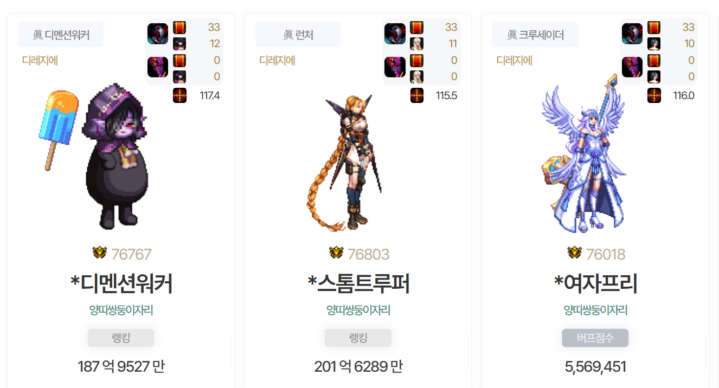Screen dimensions: 719x388
Task: Click the purple dragon raid icon in first card
Action: pos(158,67)
